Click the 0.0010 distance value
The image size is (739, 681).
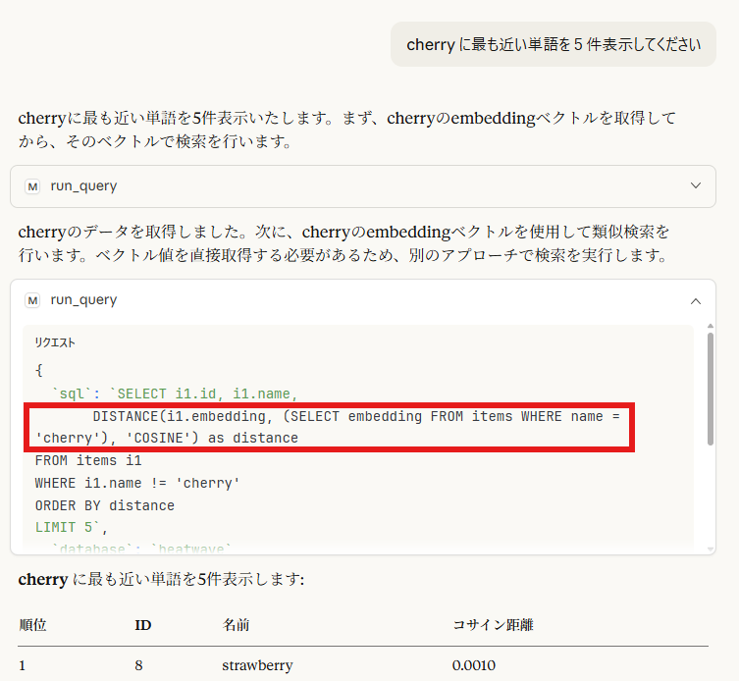474,665
